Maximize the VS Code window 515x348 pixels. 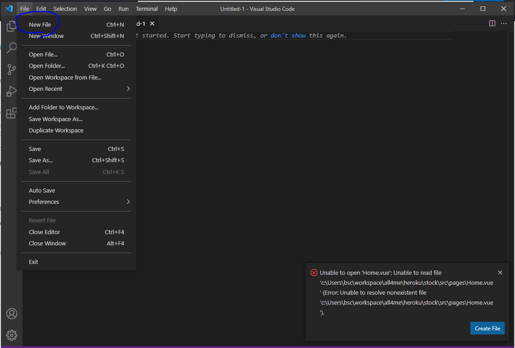tap(483, 9)
